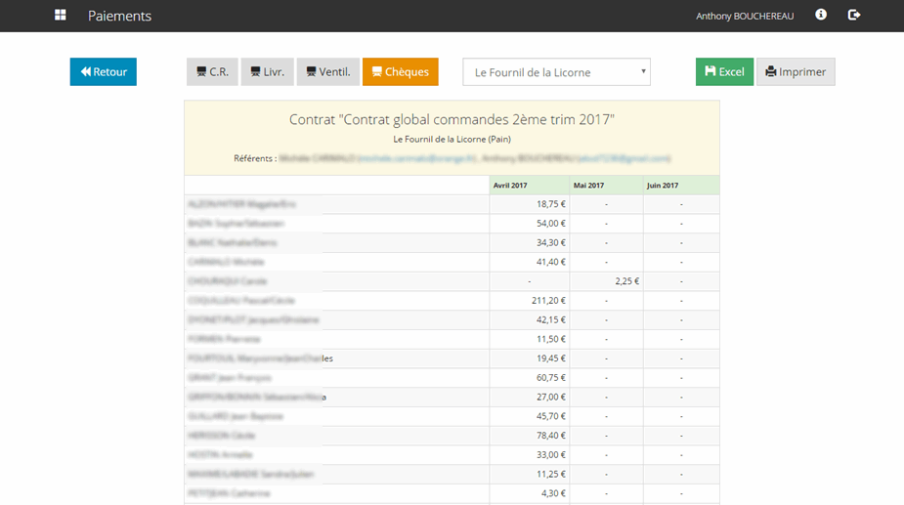
Task: Select the 211,20 € amount cell
Action: click(x=550, y=301)
